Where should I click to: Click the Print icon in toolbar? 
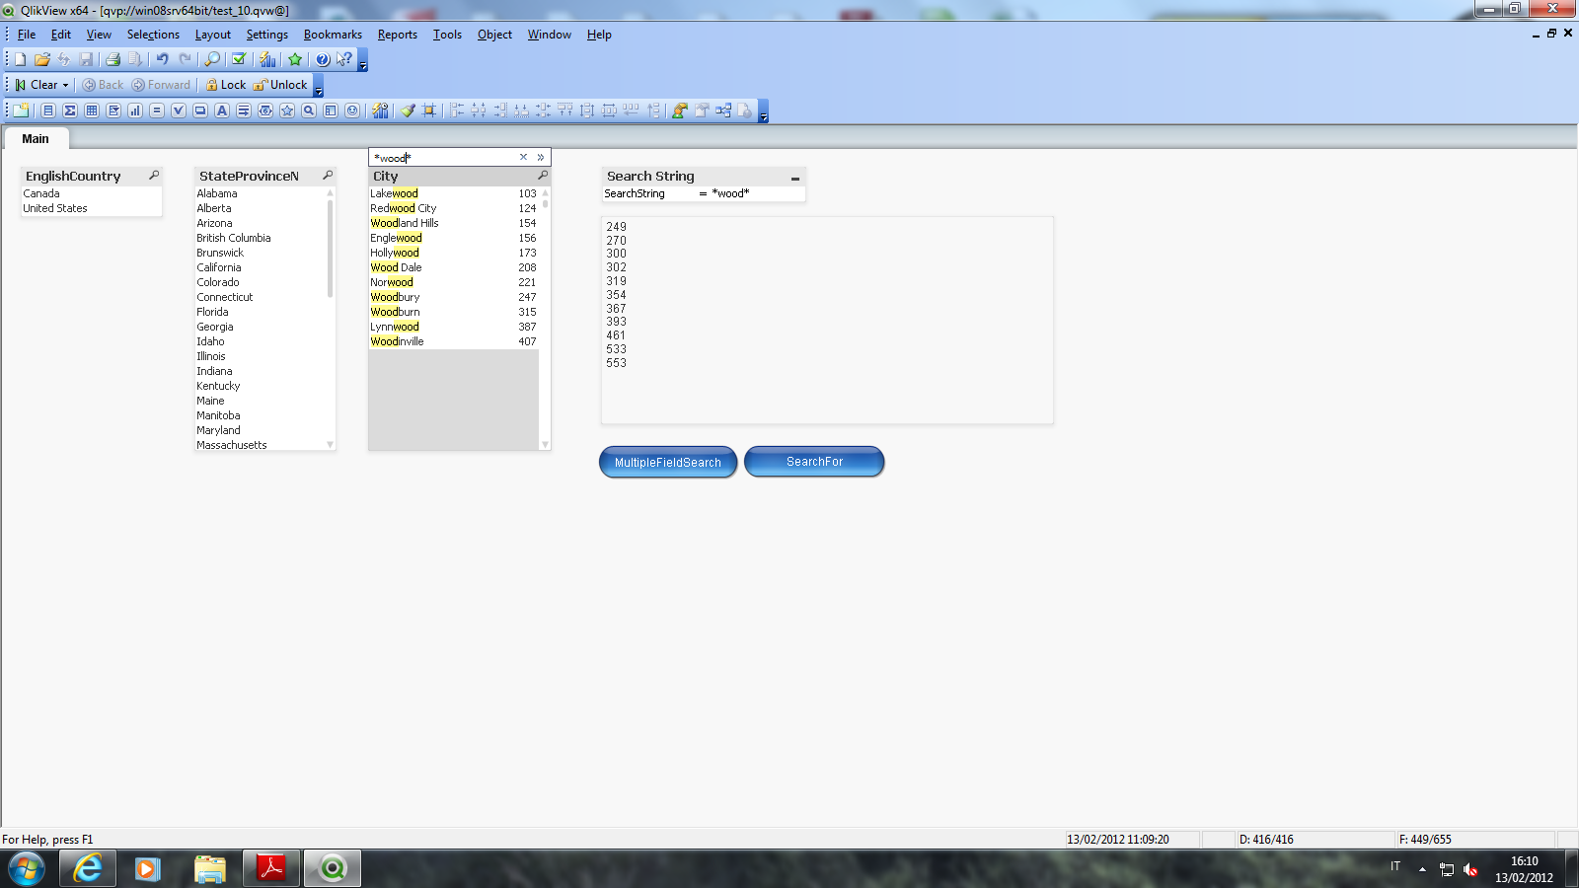(x=113, y=59)
